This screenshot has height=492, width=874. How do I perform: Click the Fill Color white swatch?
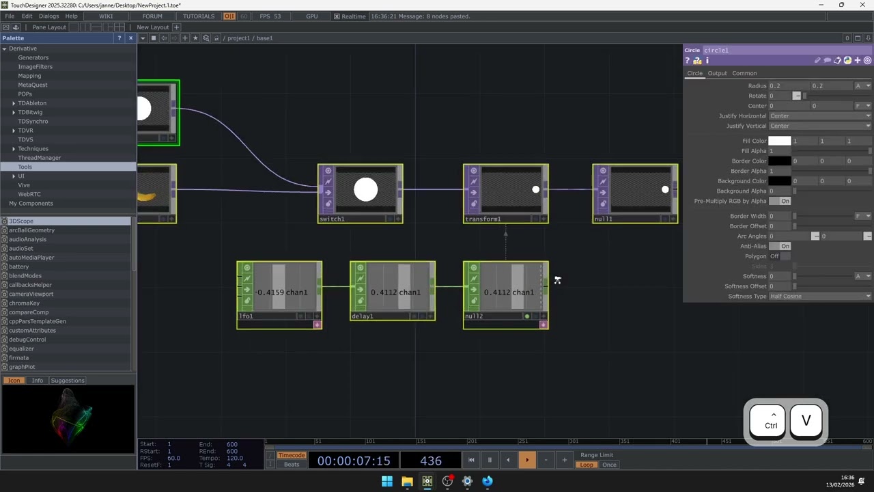coord(780,141)
